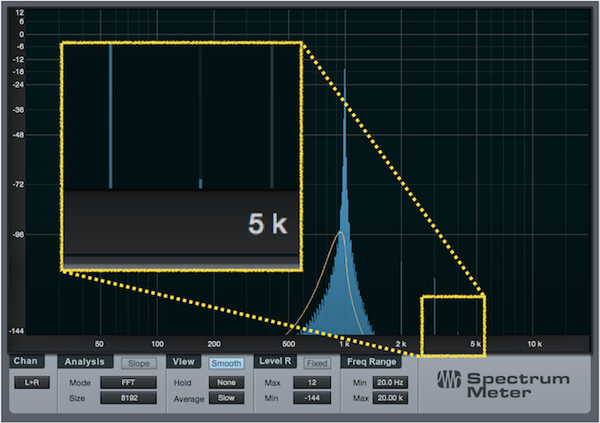Change the FFT Size 8192 field
The height and width of the screenshot is (423, 600).
pyautogui.click(x=128, y=397)
